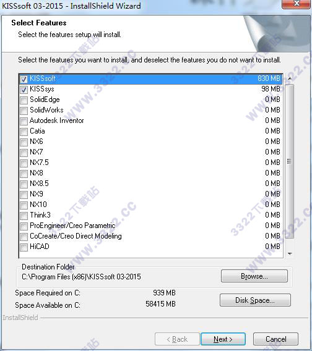Click the 98 MB size value
312x351 pixels.
(x=271, y=89)
